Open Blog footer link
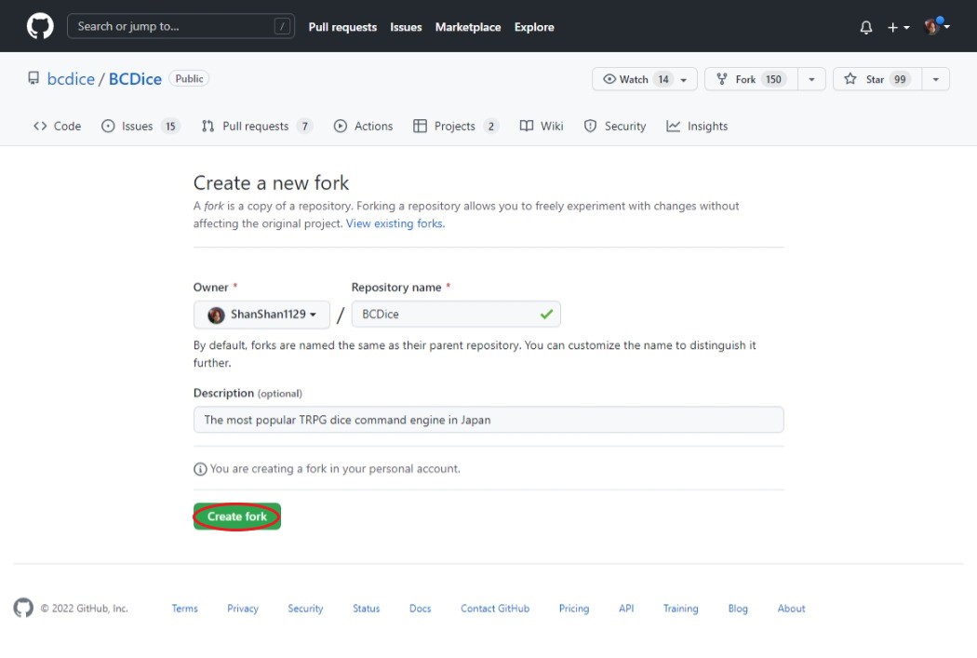 738,608
